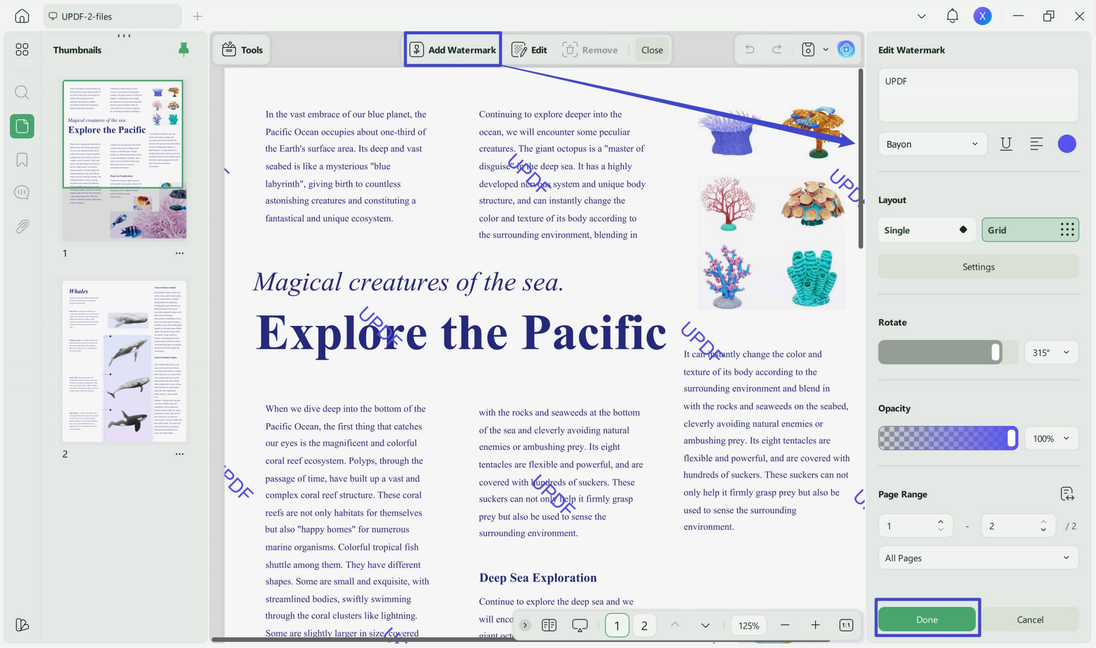Click the reverse page range icon
Screen dimensions: 1096x648
click(x=1067, y=494)
